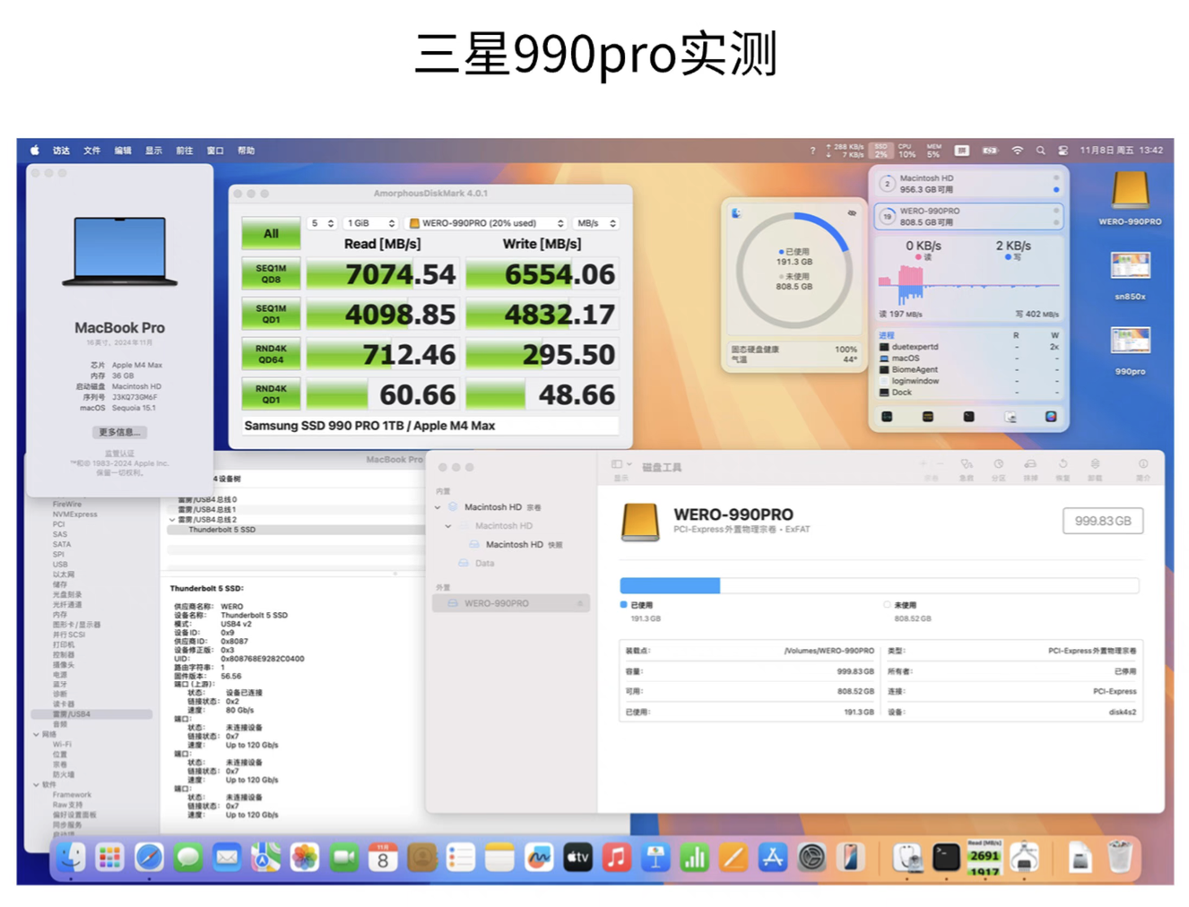Click 更多信息 in About This Mac

(x=119, y=432)
